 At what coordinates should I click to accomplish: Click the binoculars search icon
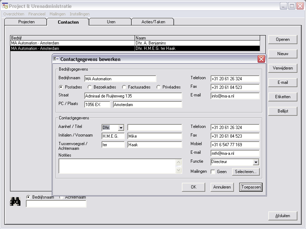coord(15,201)
